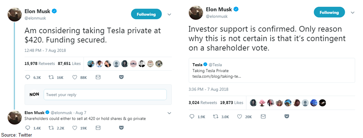
Task: Open the 15,978 Retweets list
Action: point(40,63)
